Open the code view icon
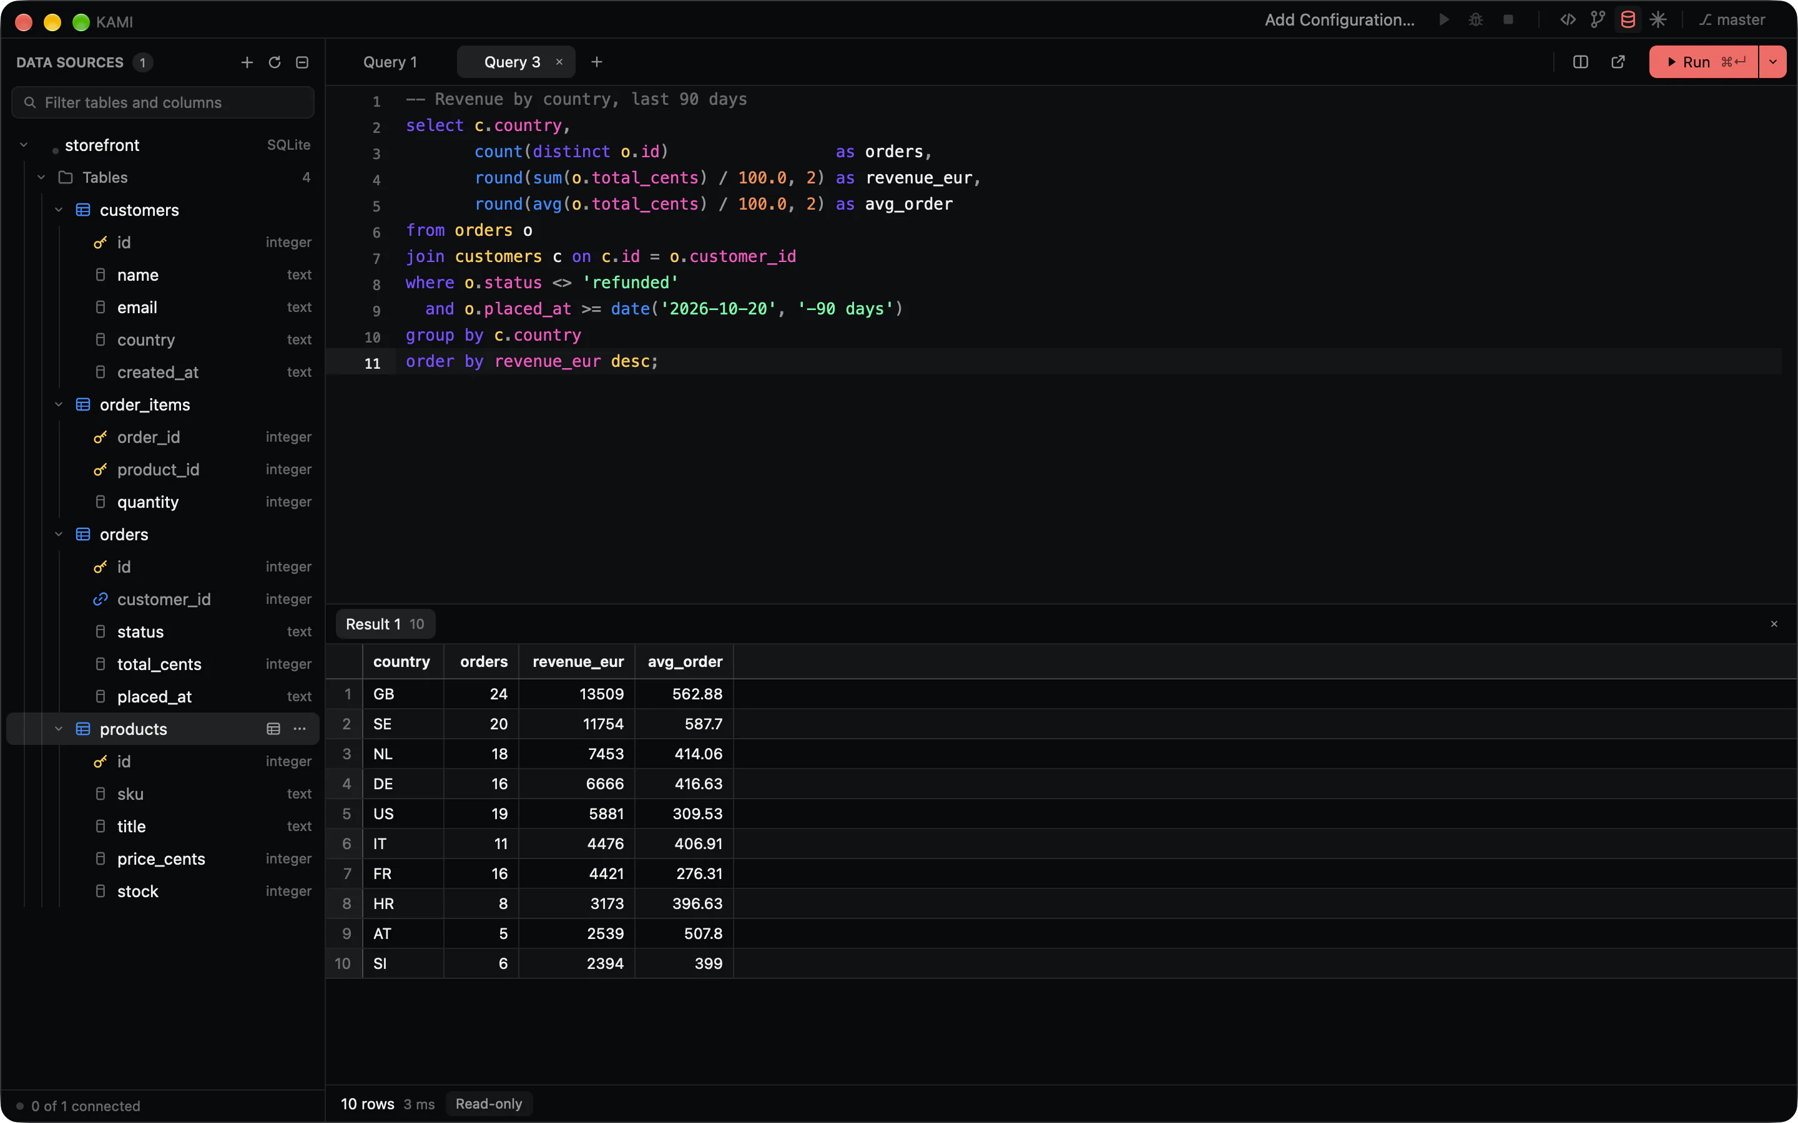 point(1568,20)
